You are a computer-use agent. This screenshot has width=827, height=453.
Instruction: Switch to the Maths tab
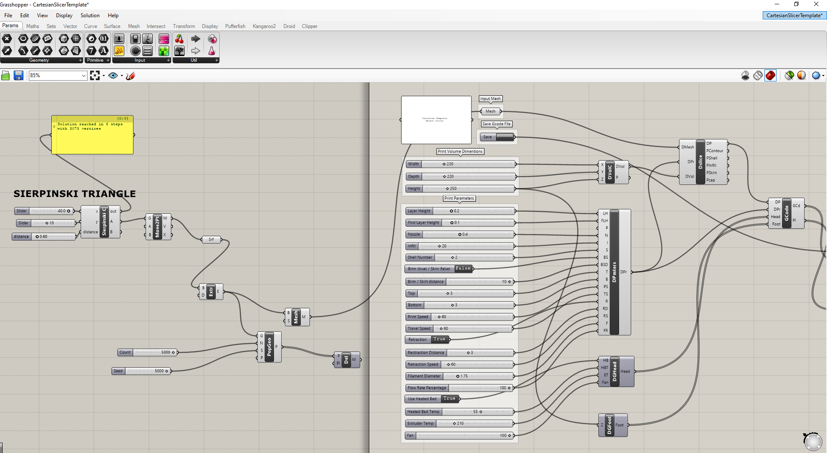33,26
